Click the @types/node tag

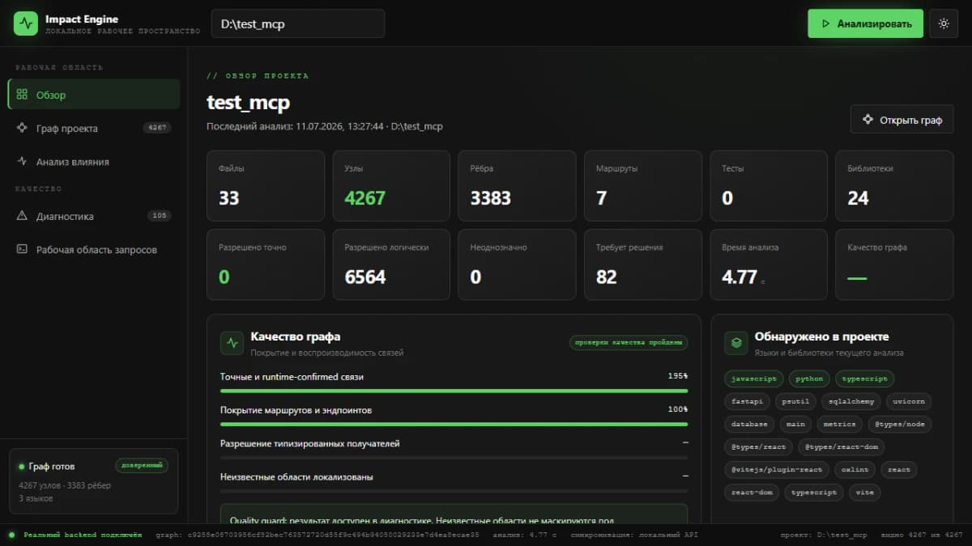tap(900, 424)
